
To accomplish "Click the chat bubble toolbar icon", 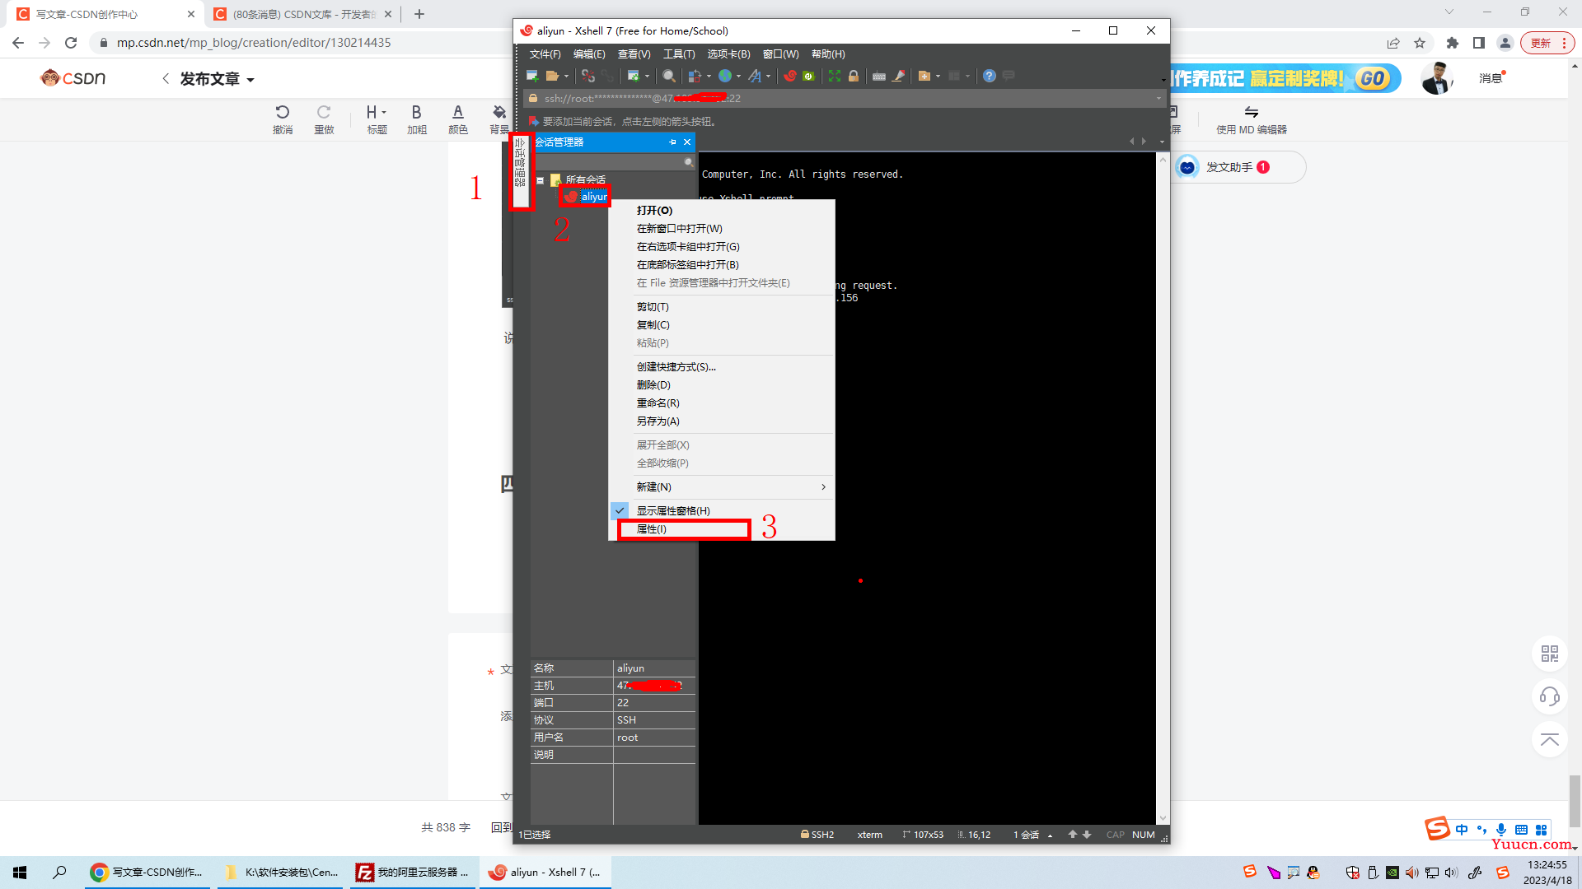I will [1009, 76].
